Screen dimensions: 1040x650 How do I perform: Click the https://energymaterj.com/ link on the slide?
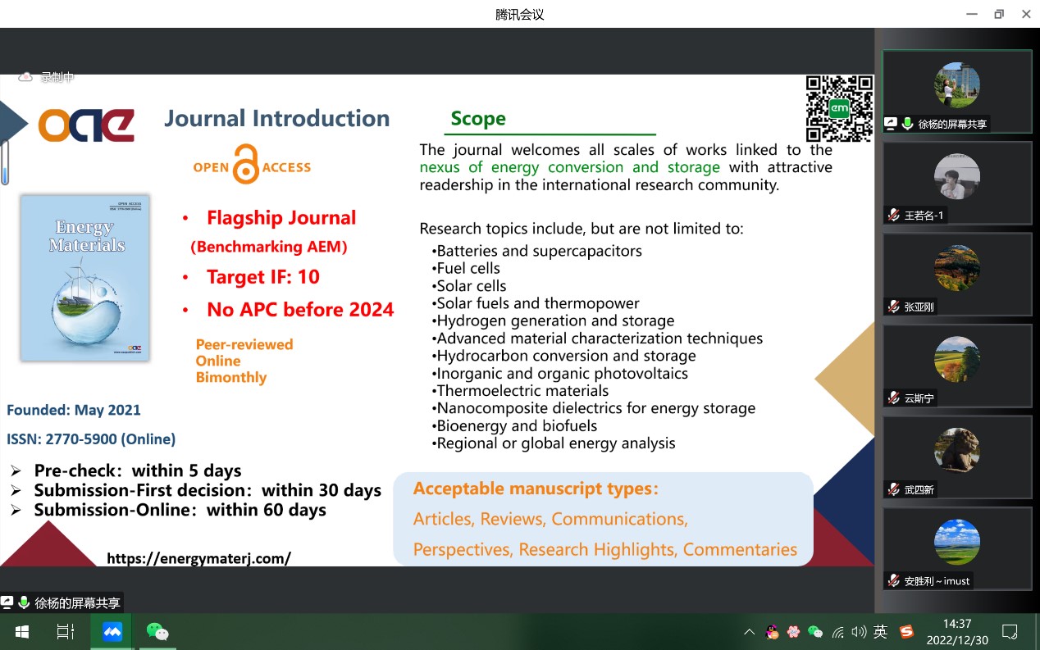[199, 558]
